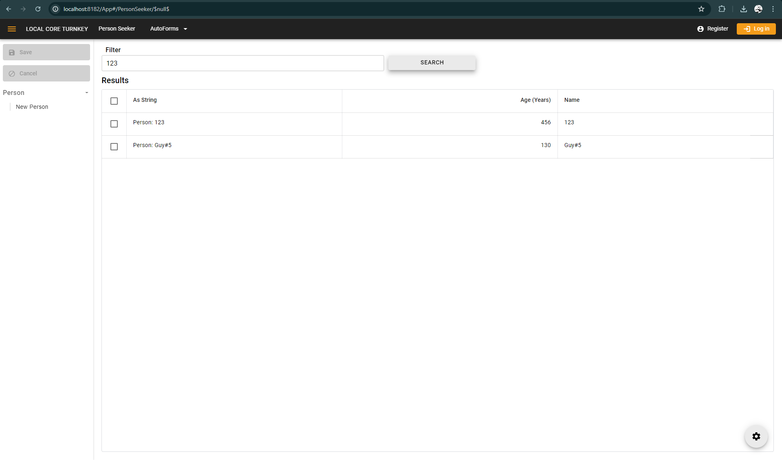
Task: Click into the Filter text field
Action: (x=242, y=63)
